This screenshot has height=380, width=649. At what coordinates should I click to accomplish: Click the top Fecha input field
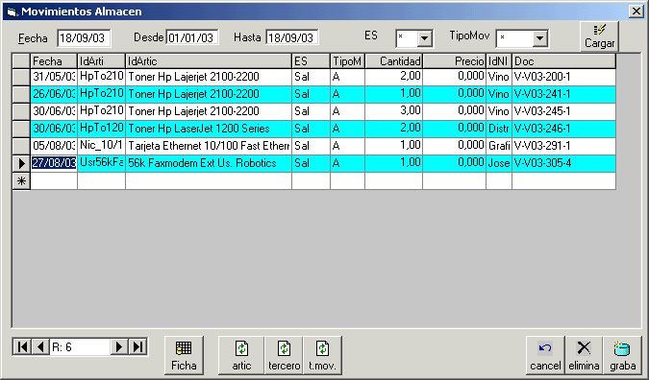click(84, 38)
